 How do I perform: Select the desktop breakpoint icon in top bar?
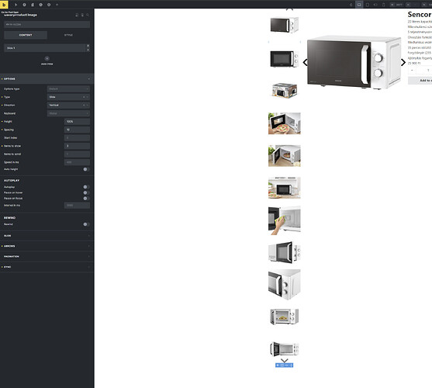(x=359, y=5)
